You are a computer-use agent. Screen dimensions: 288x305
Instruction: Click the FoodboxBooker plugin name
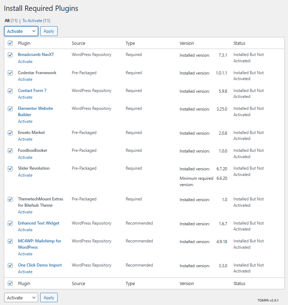click(33, 150)
